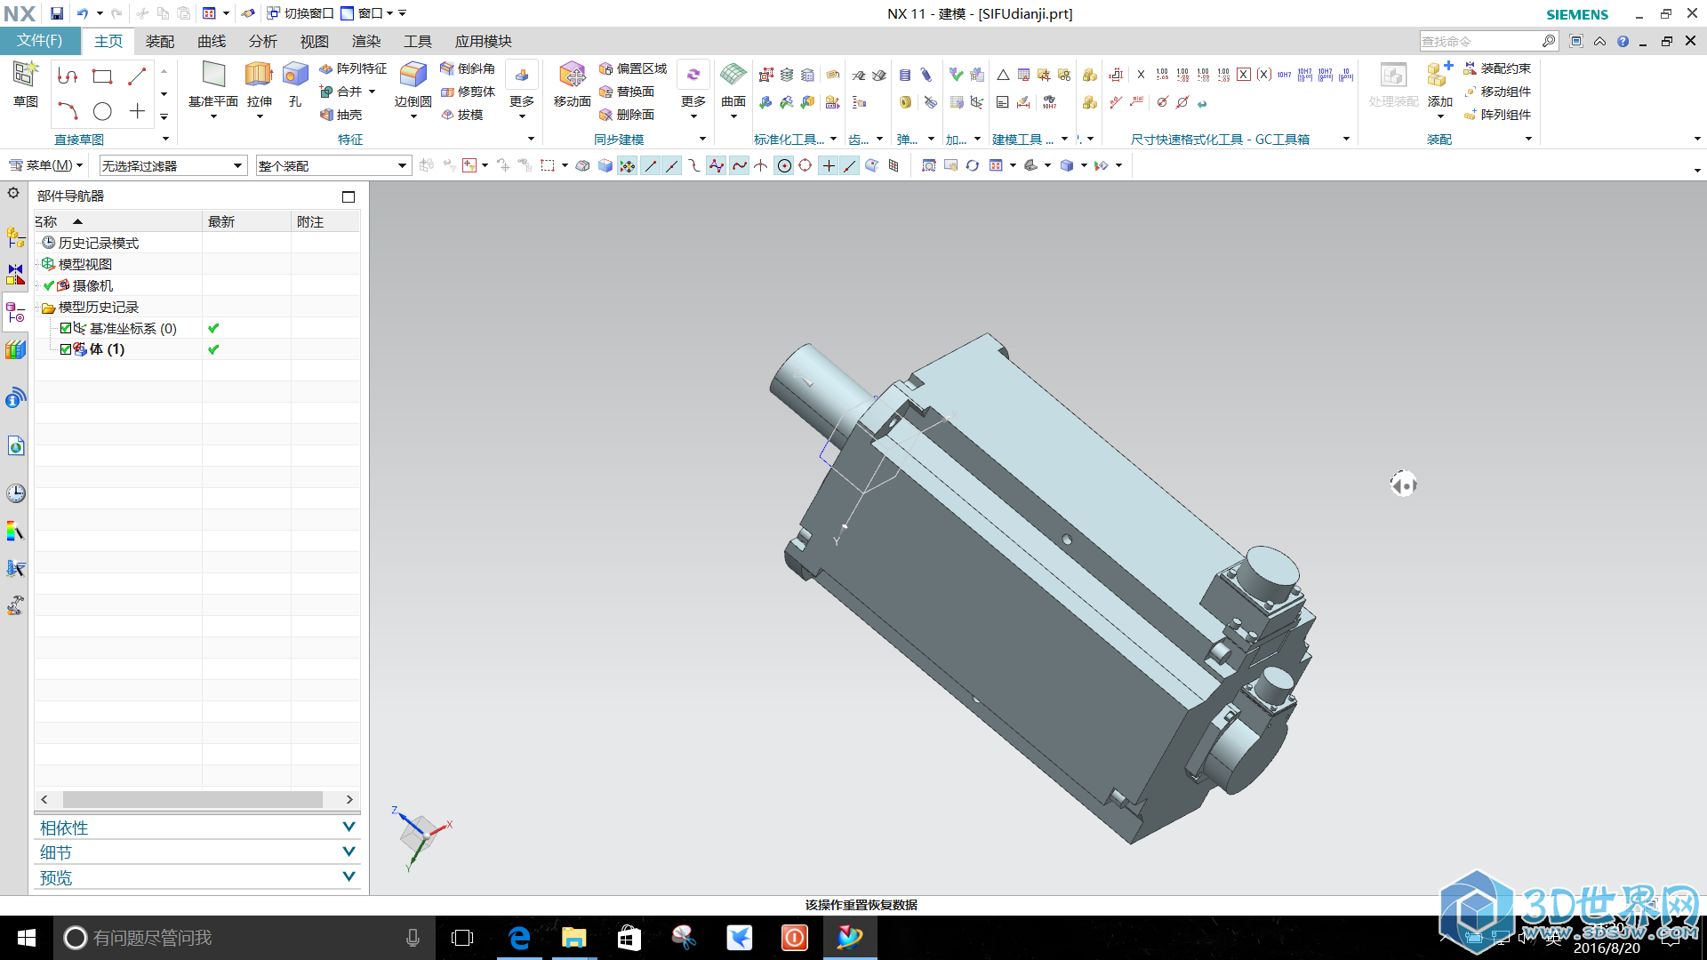Click the 窗口 menu button
Screen dimensions: 1707x960
367,13
